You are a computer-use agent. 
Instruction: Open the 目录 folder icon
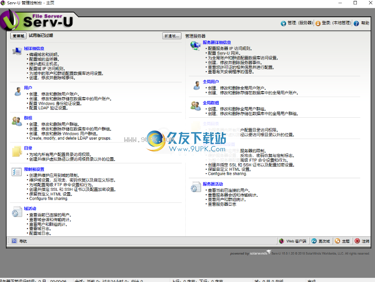[x=17, y=151]
